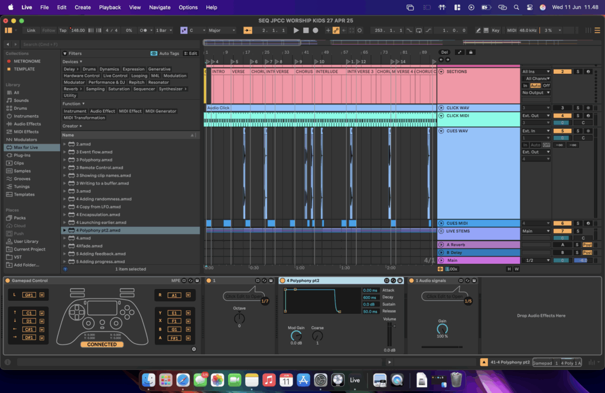Toggle the Scale Mode icon
The height and width of the screenshot is (393, 605).
point(184,30)
